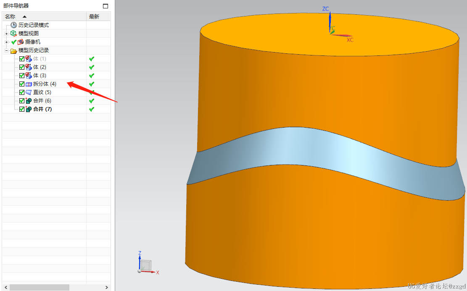Click the 模型历史记录 folder icon
This screenshot has height=291, width=467.
(14, 50)
